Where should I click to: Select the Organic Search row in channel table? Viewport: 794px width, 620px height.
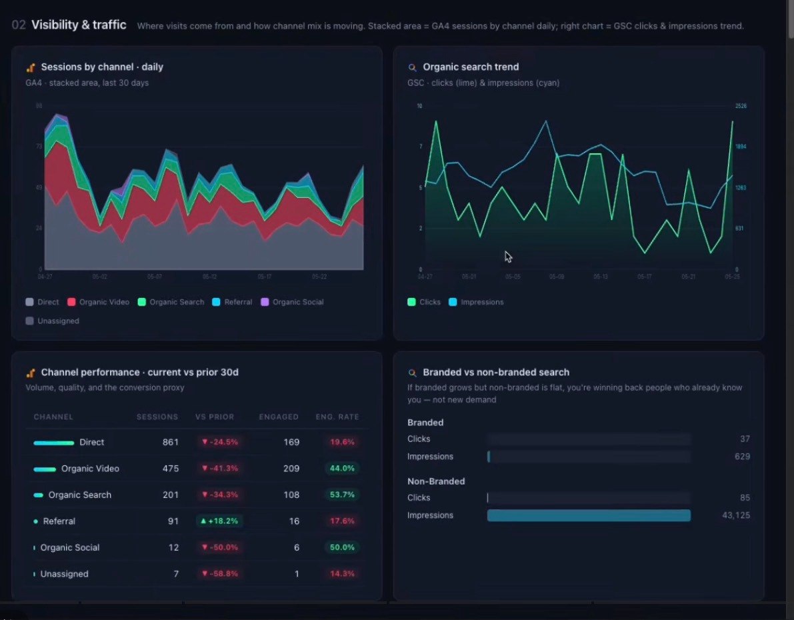(197, 495)
